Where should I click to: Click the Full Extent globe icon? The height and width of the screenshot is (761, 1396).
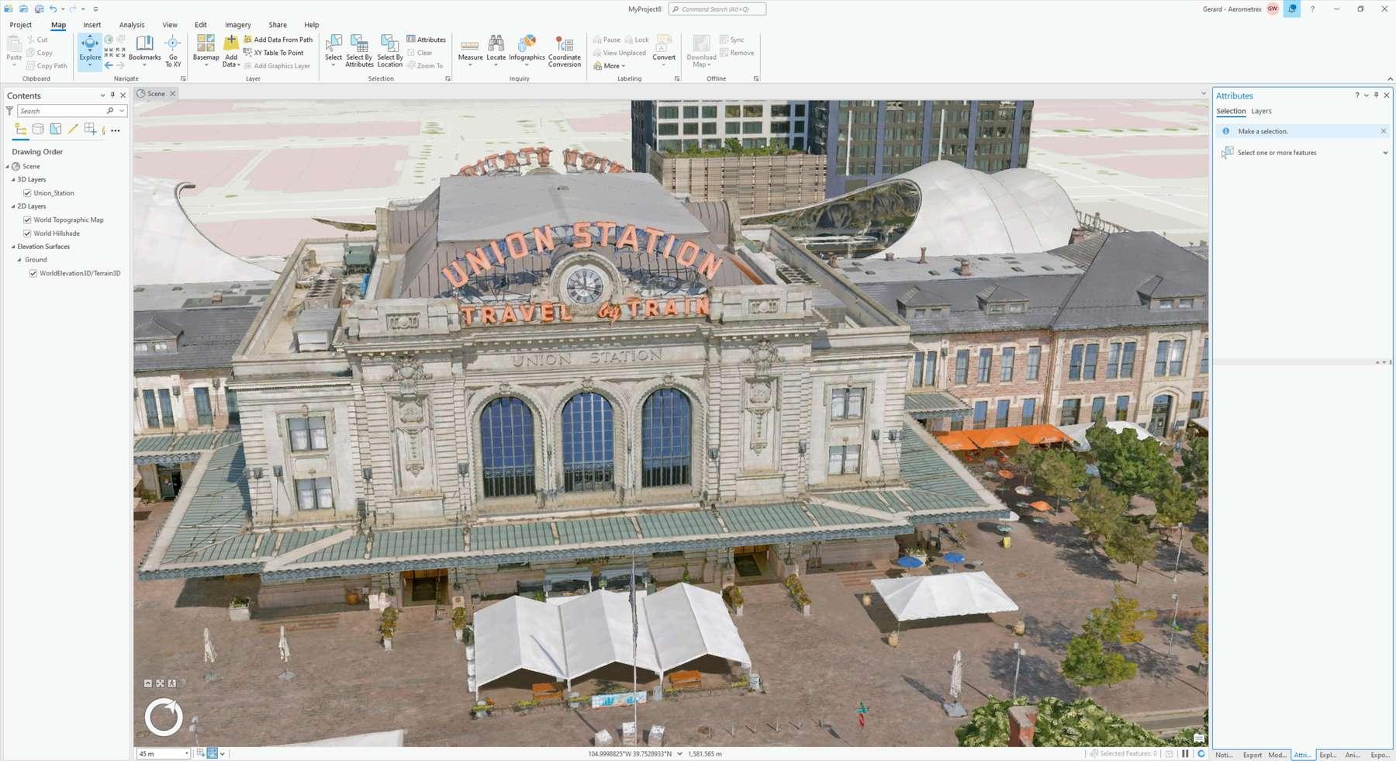pos(109,40)
